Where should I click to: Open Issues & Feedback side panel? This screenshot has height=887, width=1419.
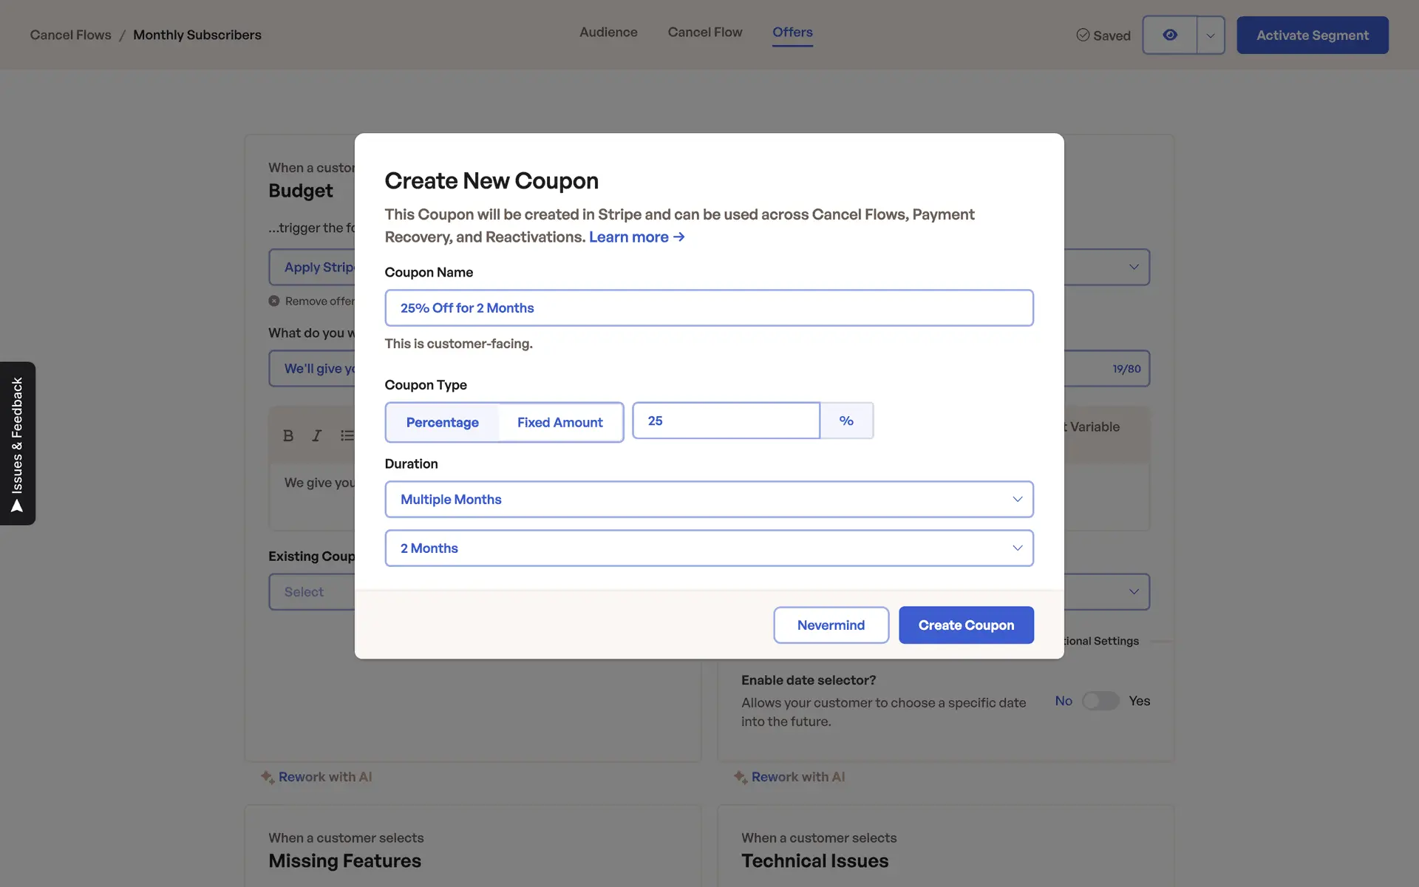[x=18, y=443]
